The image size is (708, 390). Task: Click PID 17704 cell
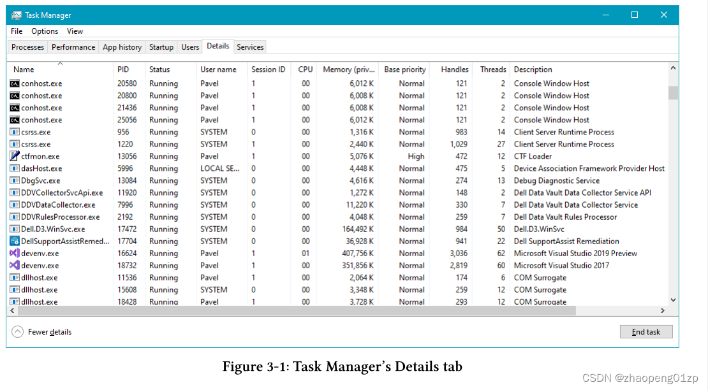tap(127, 242)
